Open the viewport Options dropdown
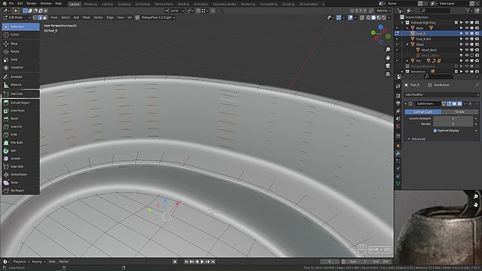Screen dimensions: 482x271 pyautogui.click(x=383, y=11)
